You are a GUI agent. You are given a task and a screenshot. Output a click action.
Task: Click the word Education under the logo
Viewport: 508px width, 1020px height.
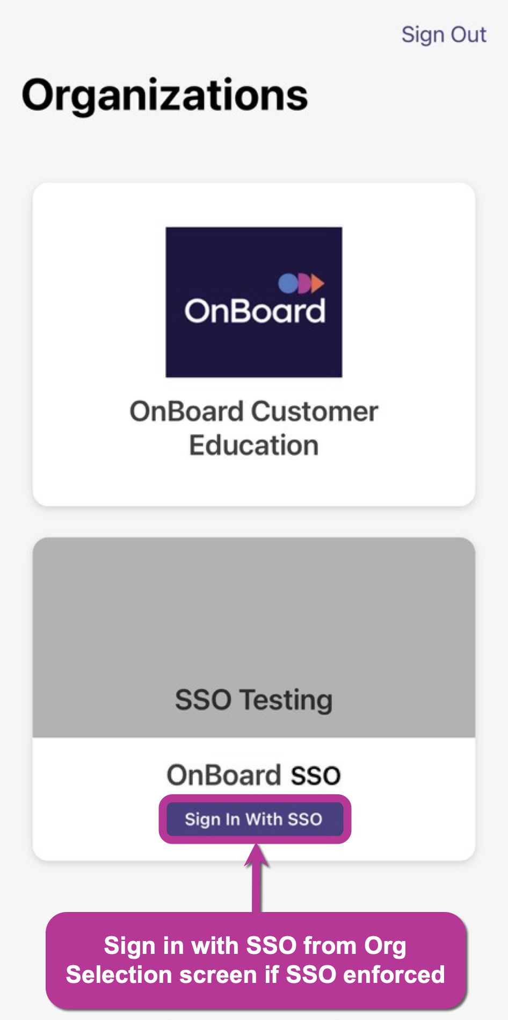click(x=253, y=446)
